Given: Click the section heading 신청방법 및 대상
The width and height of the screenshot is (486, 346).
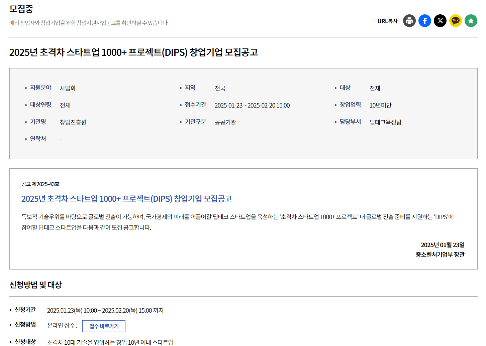Looking at the screenshot, I should [35, 285].
